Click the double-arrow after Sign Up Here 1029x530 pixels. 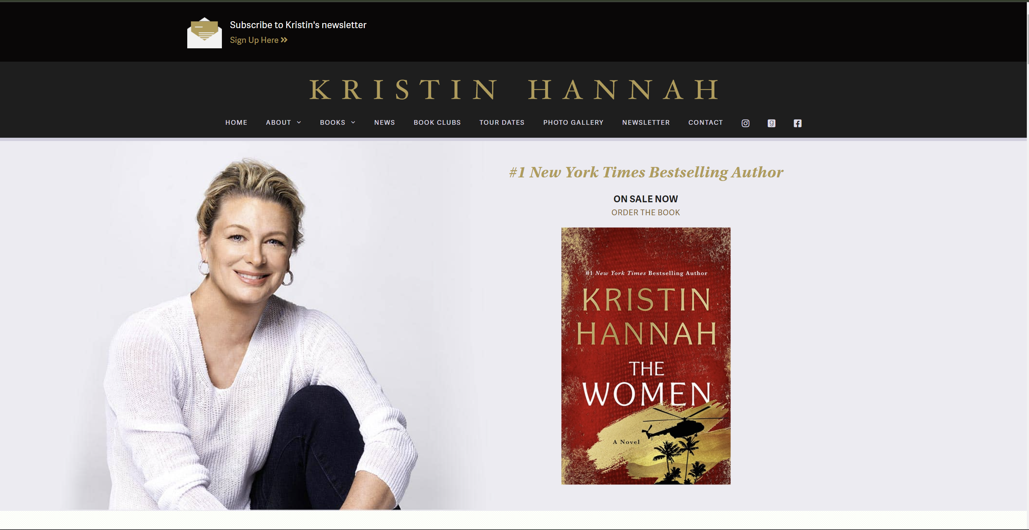coord(284,40)
